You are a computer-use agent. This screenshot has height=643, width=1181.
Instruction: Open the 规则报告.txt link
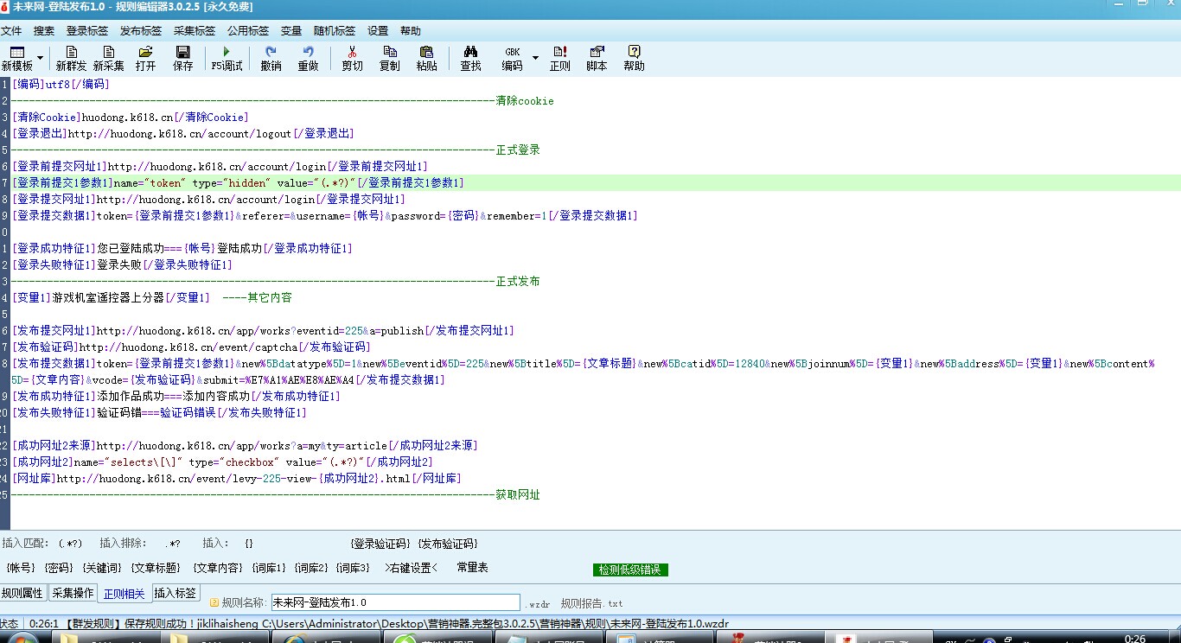click(x=591, y=603)
